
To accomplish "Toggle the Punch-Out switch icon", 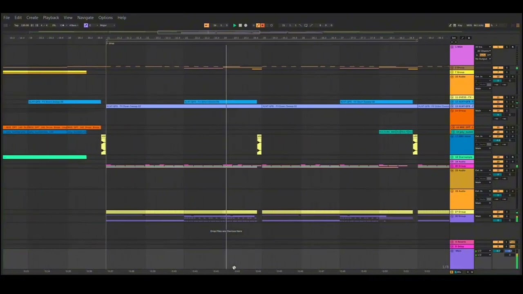I will click(x=311, y=25).
